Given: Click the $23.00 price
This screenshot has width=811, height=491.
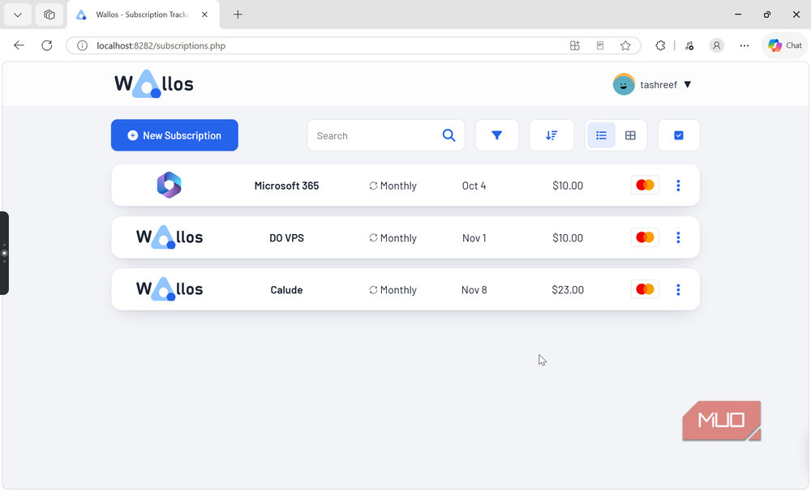Looking at the screenshot, I should (568, 290).
